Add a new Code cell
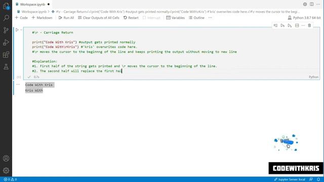The width and height of the screenshot is (324, 182). point(21,18)
